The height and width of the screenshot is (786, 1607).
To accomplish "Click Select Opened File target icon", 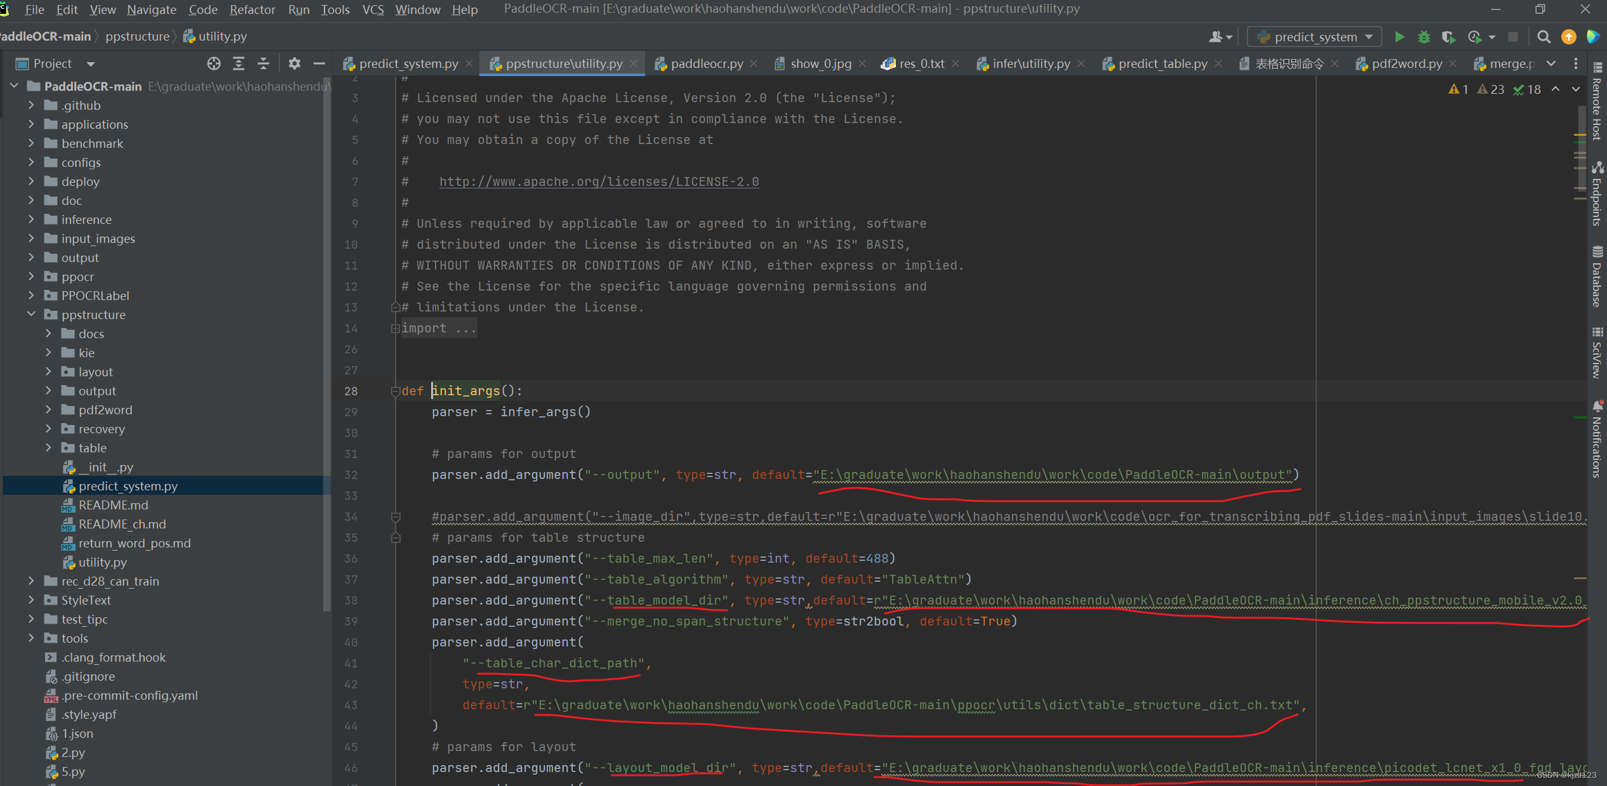I will click(x=214, y=63).
